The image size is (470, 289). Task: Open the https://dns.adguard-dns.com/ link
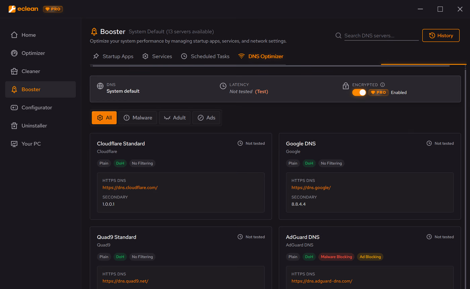click(x=322, y=281)
